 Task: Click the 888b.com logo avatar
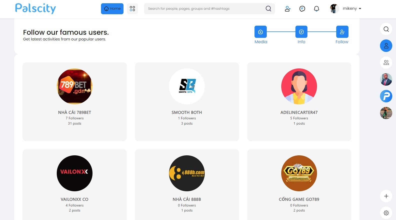coord(187,173)
